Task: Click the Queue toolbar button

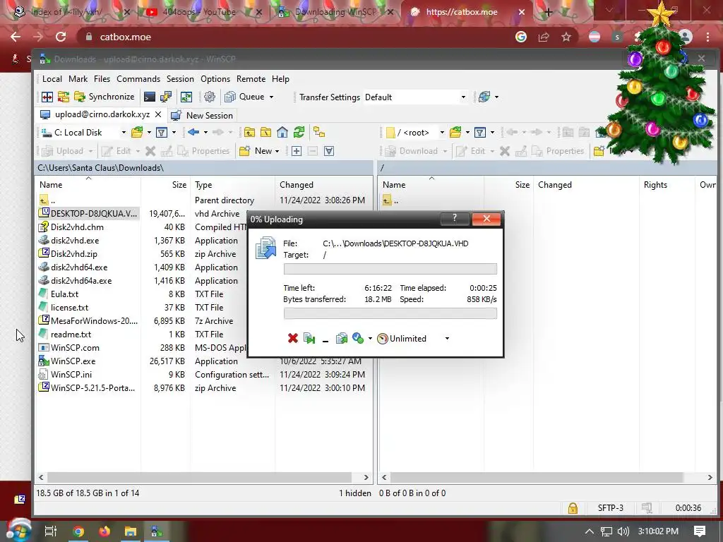Action: click(244, 97)
